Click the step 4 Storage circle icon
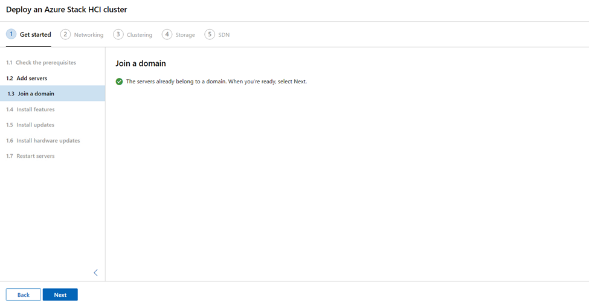The width and height of the screenshot is (589, 307). [167, 34]
